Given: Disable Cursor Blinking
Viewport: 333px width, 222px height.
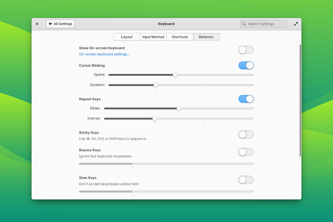Looking at the screenshot, I should (246, 65).
